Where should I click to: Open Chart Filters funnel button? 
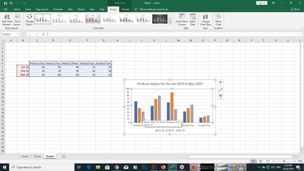pyautogui.click(x=220, y=96)
